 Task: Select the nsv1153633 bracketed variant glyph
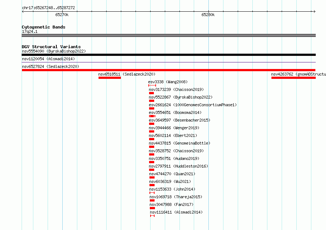coord(152,193)
